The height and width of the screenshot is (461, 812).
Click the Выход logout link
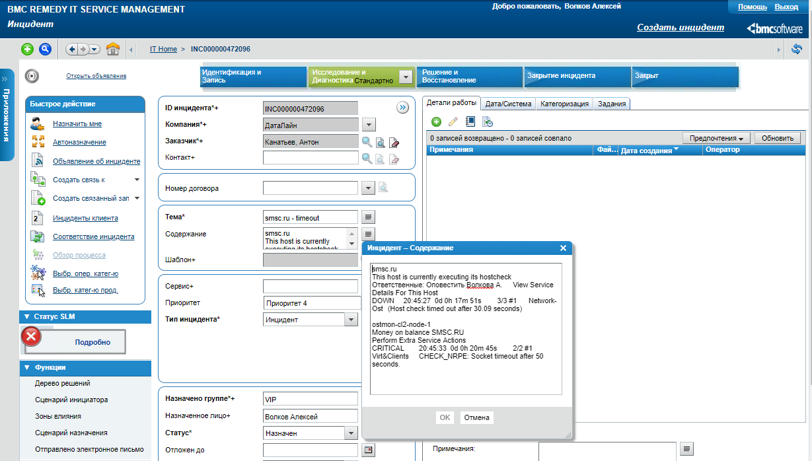786,7
